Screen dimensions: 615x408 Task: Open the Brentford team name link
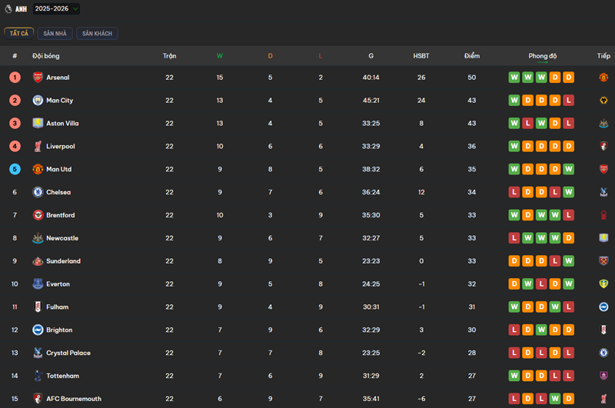pyautogui.click(x=61, y=215)
